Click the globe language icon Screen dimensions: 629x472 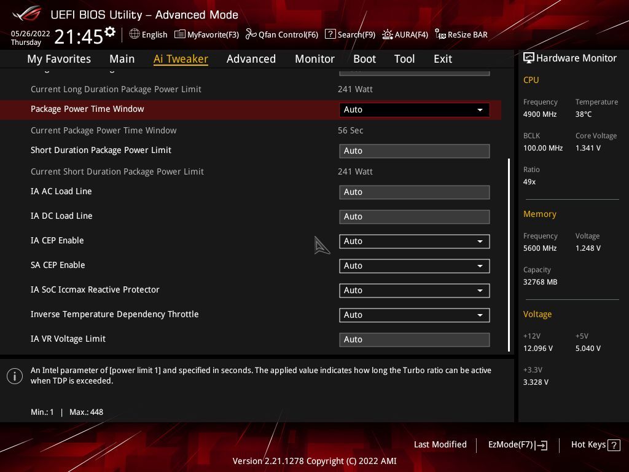coord(135,34)
